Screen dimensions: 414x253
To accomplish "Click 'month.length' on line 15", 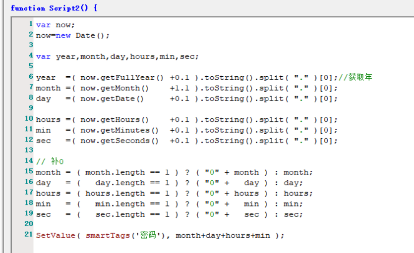I will coord(115,173).
